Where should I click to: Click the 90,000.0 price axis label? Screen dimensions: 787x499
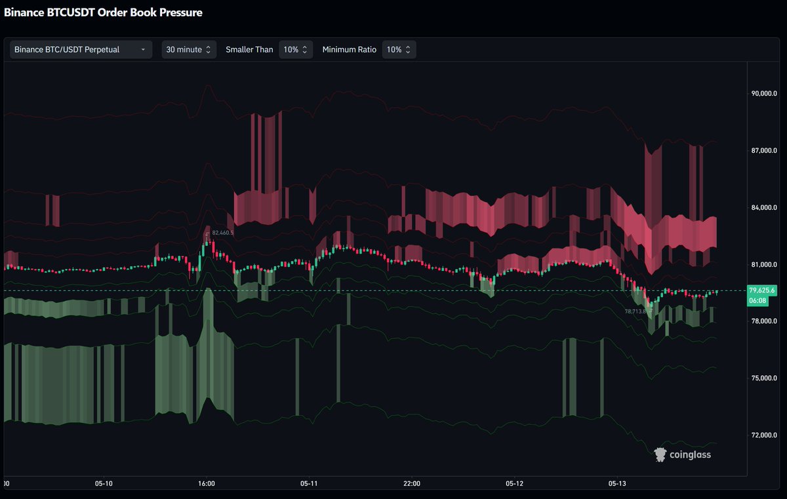point(764,94)
